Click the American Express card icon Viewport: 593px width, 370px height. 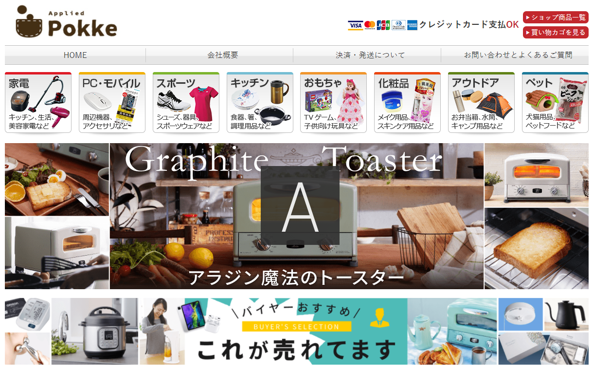(x=412, y=25)
